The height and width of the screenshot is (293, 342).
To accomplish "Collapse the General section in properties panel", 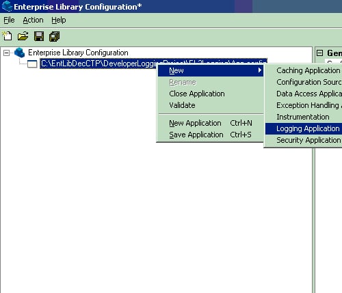I will click(x=320, y=53).
